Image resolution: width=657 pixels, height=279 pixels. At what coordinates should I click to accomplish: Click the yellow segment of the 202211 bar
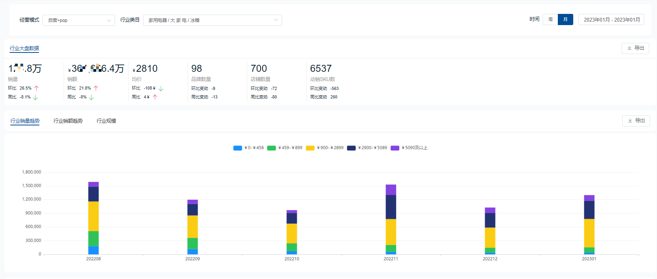click(391, 232)
